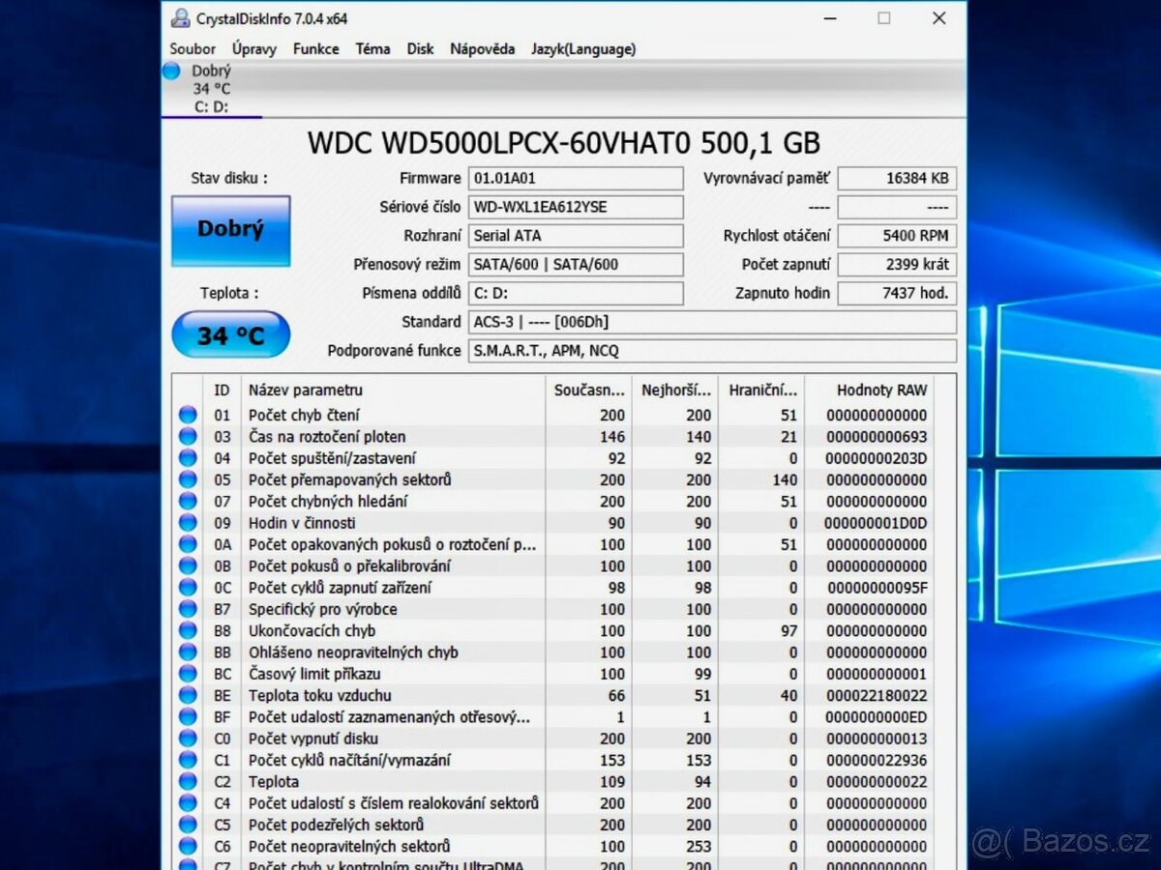This screenshot has height=870, width=1161.
Task: Open the Disk menu
Action: [420, 48]
